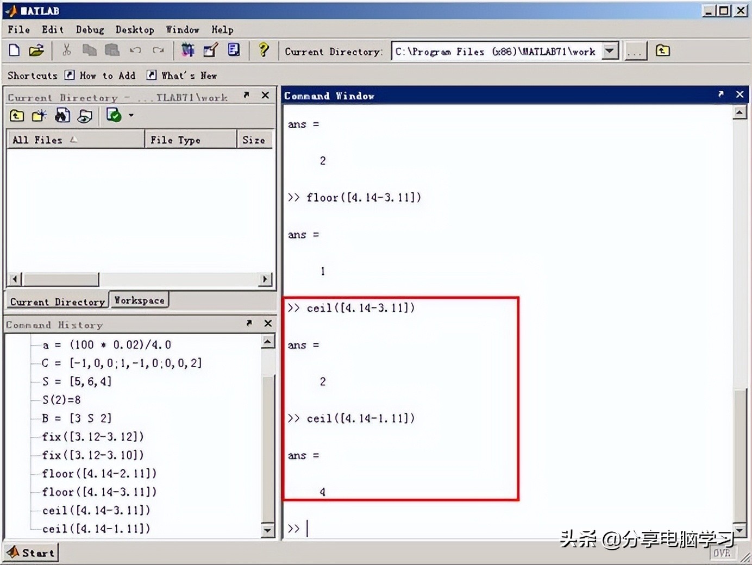Click the Paste clipboard icon

[112, 51]
